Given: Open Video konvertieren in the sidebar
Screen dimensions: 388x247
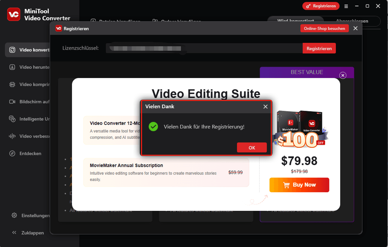Looking at the screenshot, I should tap(28, 50).
